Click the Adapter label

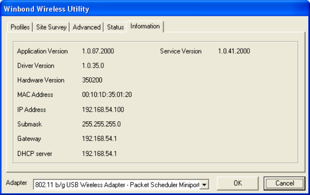[x=16, y=183]
